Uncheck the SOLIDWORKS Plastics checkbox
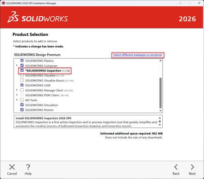The height and width of the screenshot is (179, 204). pos(22,61)
